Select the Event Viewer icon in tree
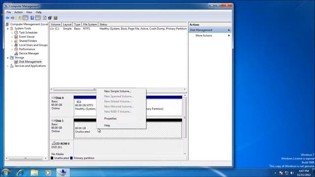 [x=16, y=37]
